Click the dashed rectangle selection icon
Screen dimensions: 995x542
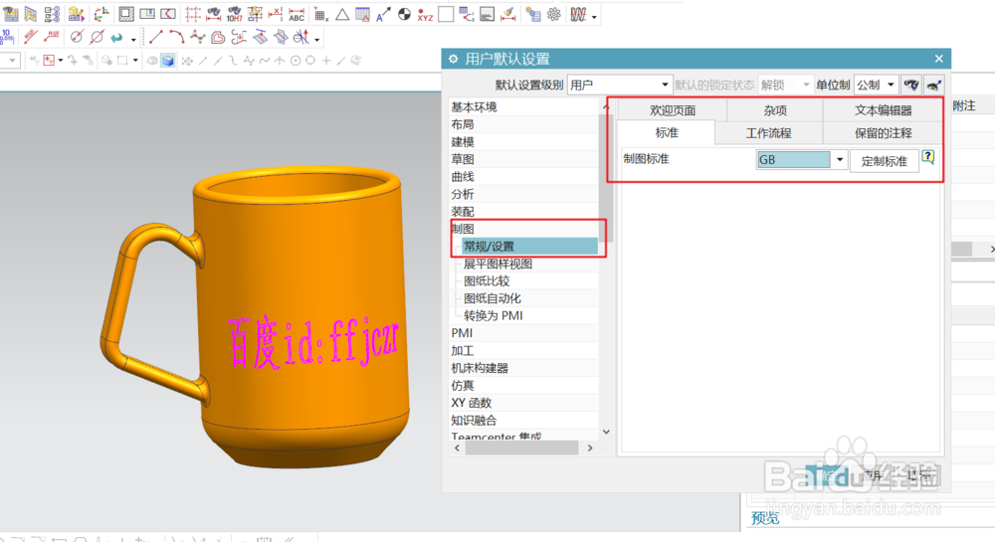(x=122, y=61)
